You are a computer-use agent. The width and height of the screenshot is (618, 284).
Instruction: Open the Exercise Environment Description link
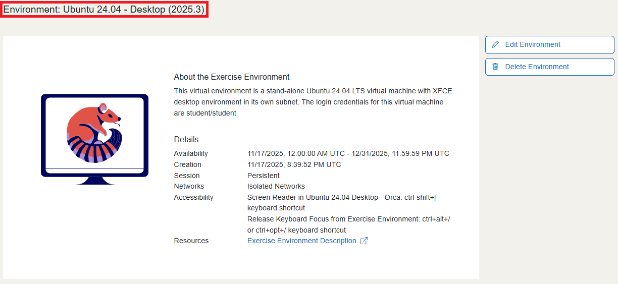tap(302, 241)
